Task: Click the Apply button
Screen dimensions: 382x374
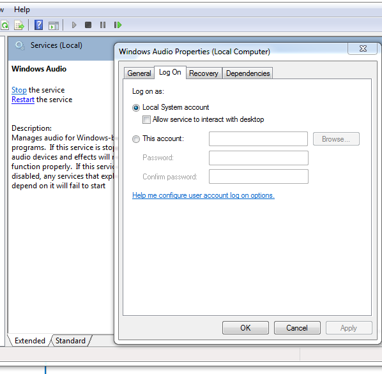Action: click(x=349, y=328)
